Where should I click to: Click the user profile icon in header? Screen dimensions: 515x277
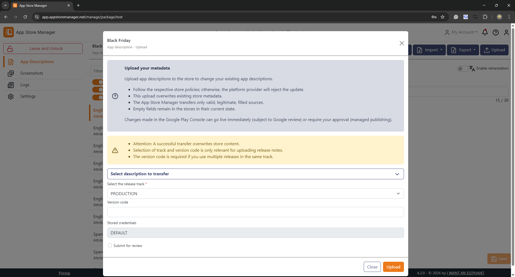(x=506, y=32)
